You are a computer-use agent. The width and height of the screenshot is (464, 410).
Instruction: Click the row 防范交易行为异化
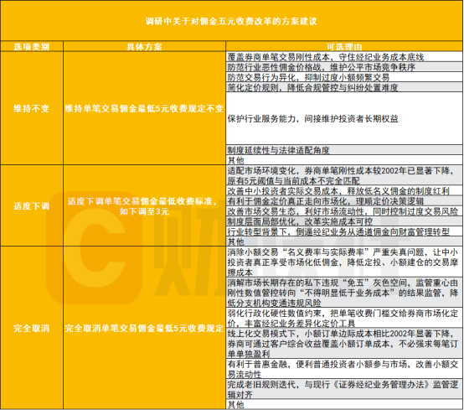pyautogui.click(x=344, y=77)
